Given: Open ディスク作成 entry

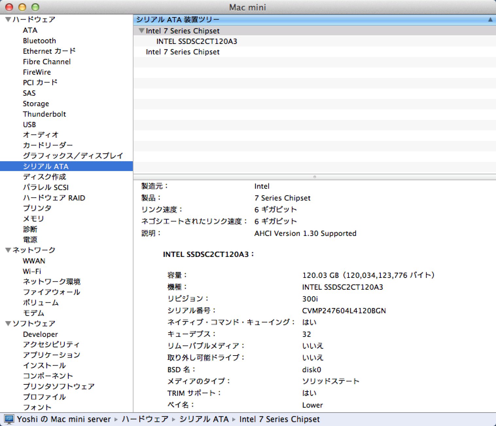Looking at the screenshot, I should [44, 177].
